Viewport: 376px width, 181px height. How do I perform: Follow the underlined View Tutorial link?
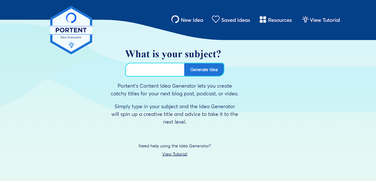click(175, 154)
